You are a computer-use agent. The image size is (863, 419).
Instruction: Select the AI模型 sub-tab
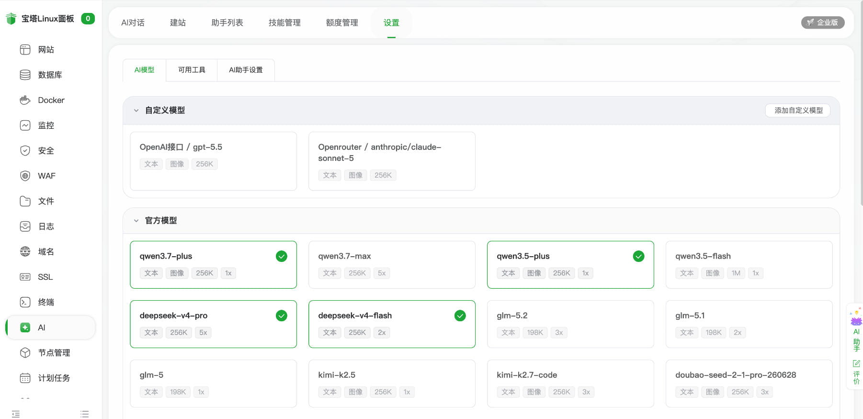coord(144,70)
